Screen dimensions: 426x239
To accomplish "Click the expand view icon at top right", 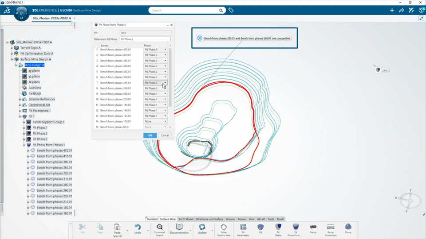I will [422, 18].
